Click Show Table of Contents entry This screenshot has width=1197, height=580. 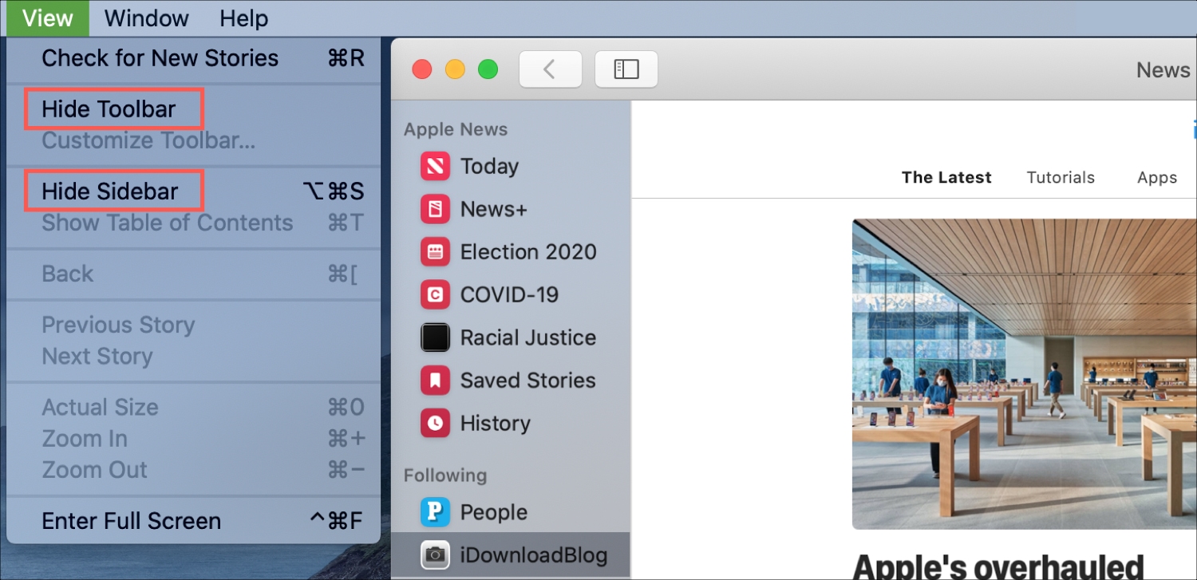(193, 223)
